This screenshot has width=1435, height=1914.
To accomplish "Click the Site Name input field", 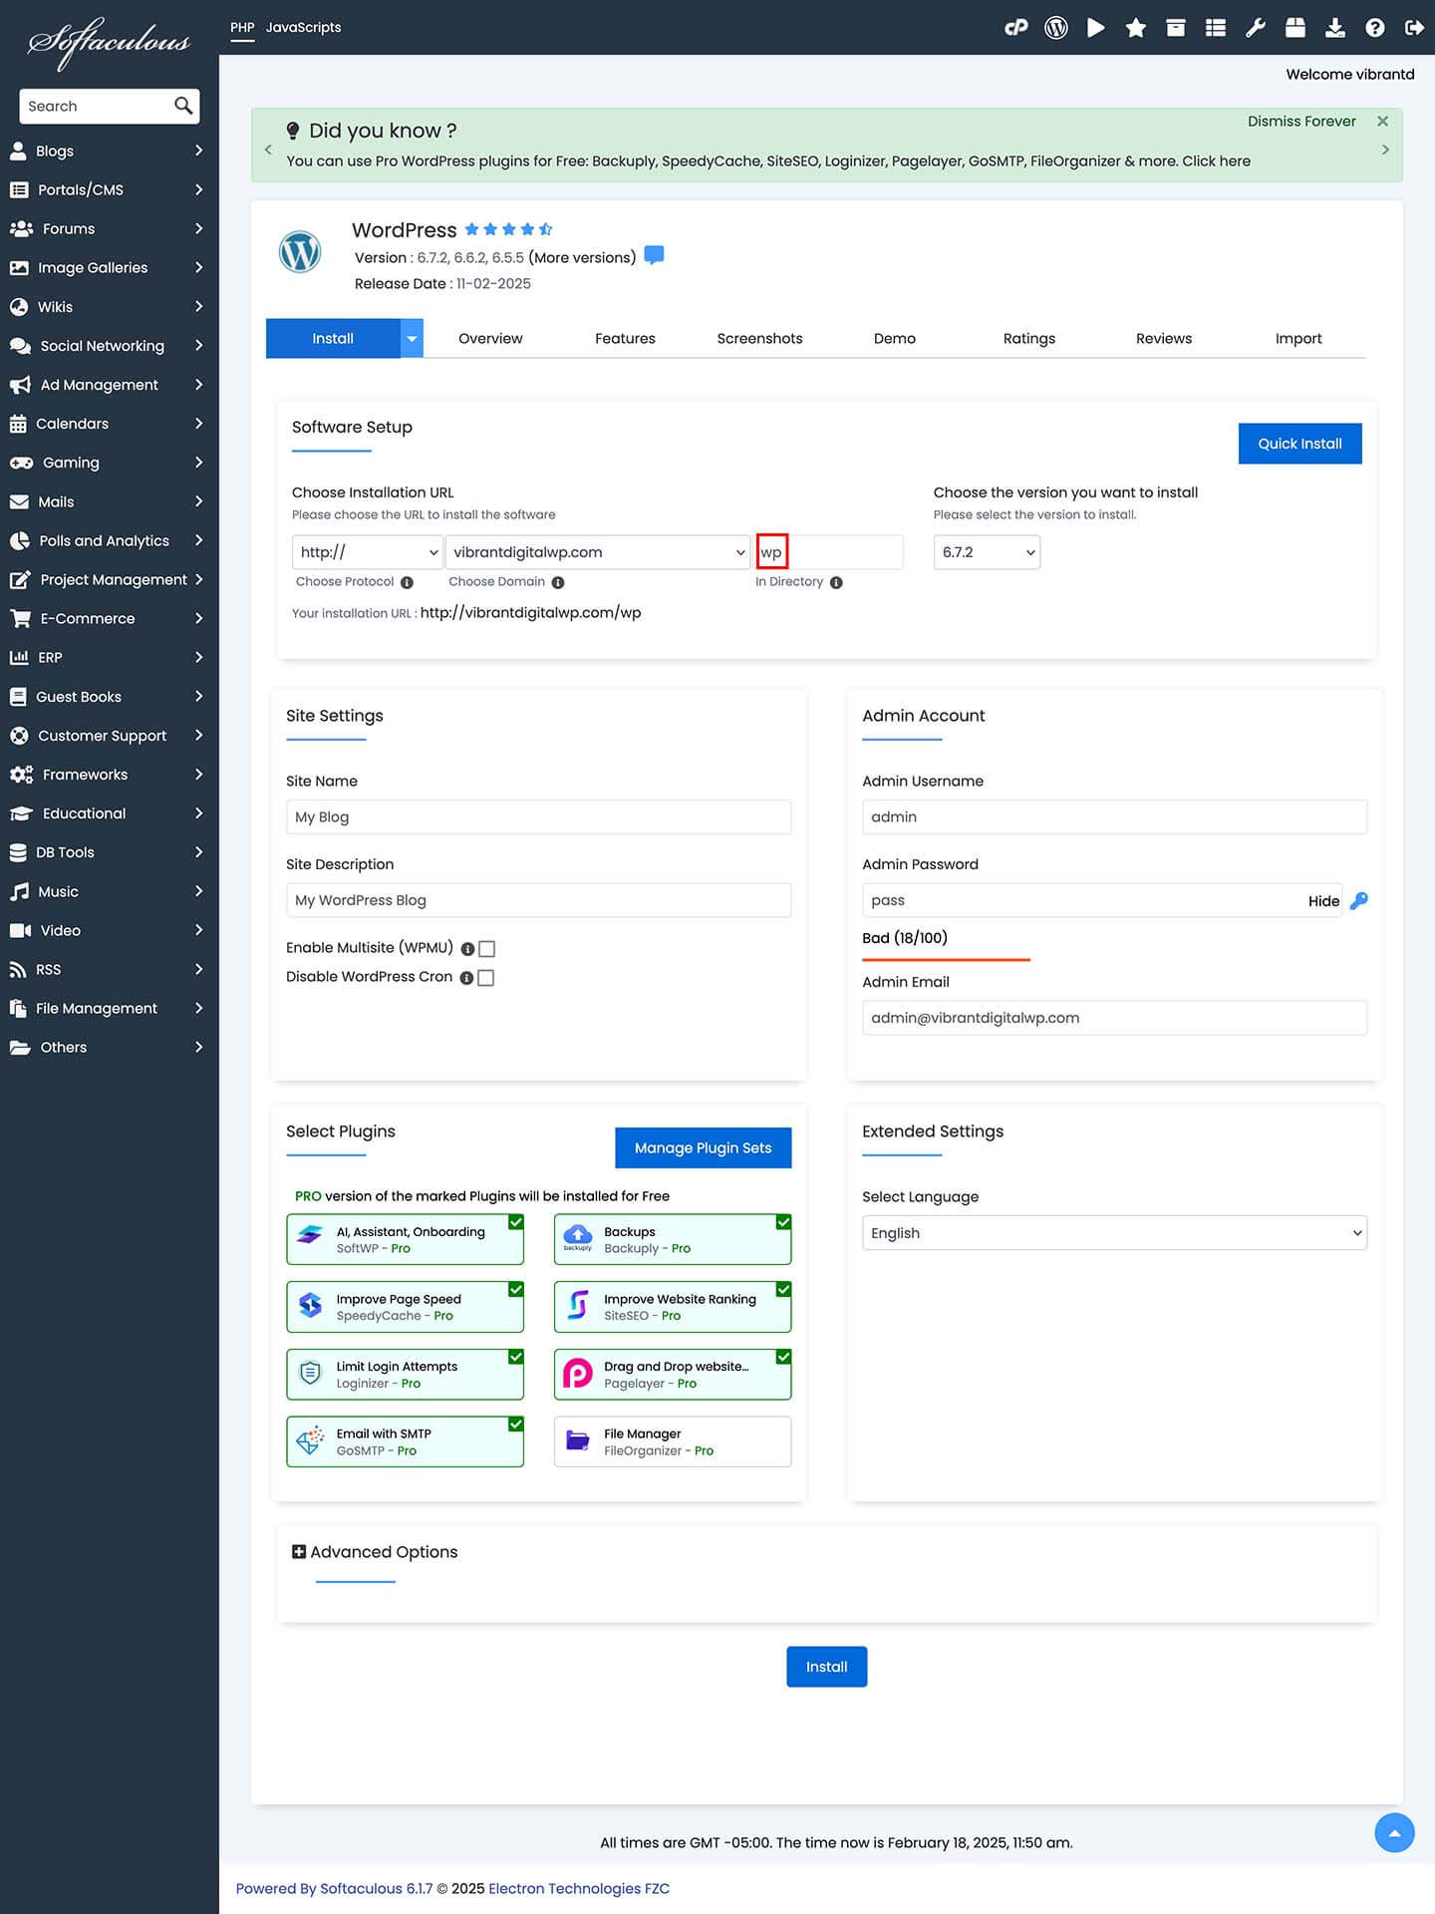I will [538, 817].
